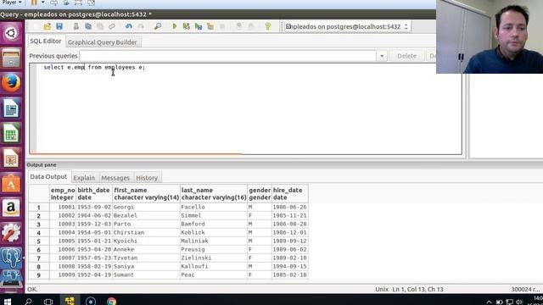Open Find and Replace with the magnifier icon
The image size is (543, 305).
pos(158,26)
